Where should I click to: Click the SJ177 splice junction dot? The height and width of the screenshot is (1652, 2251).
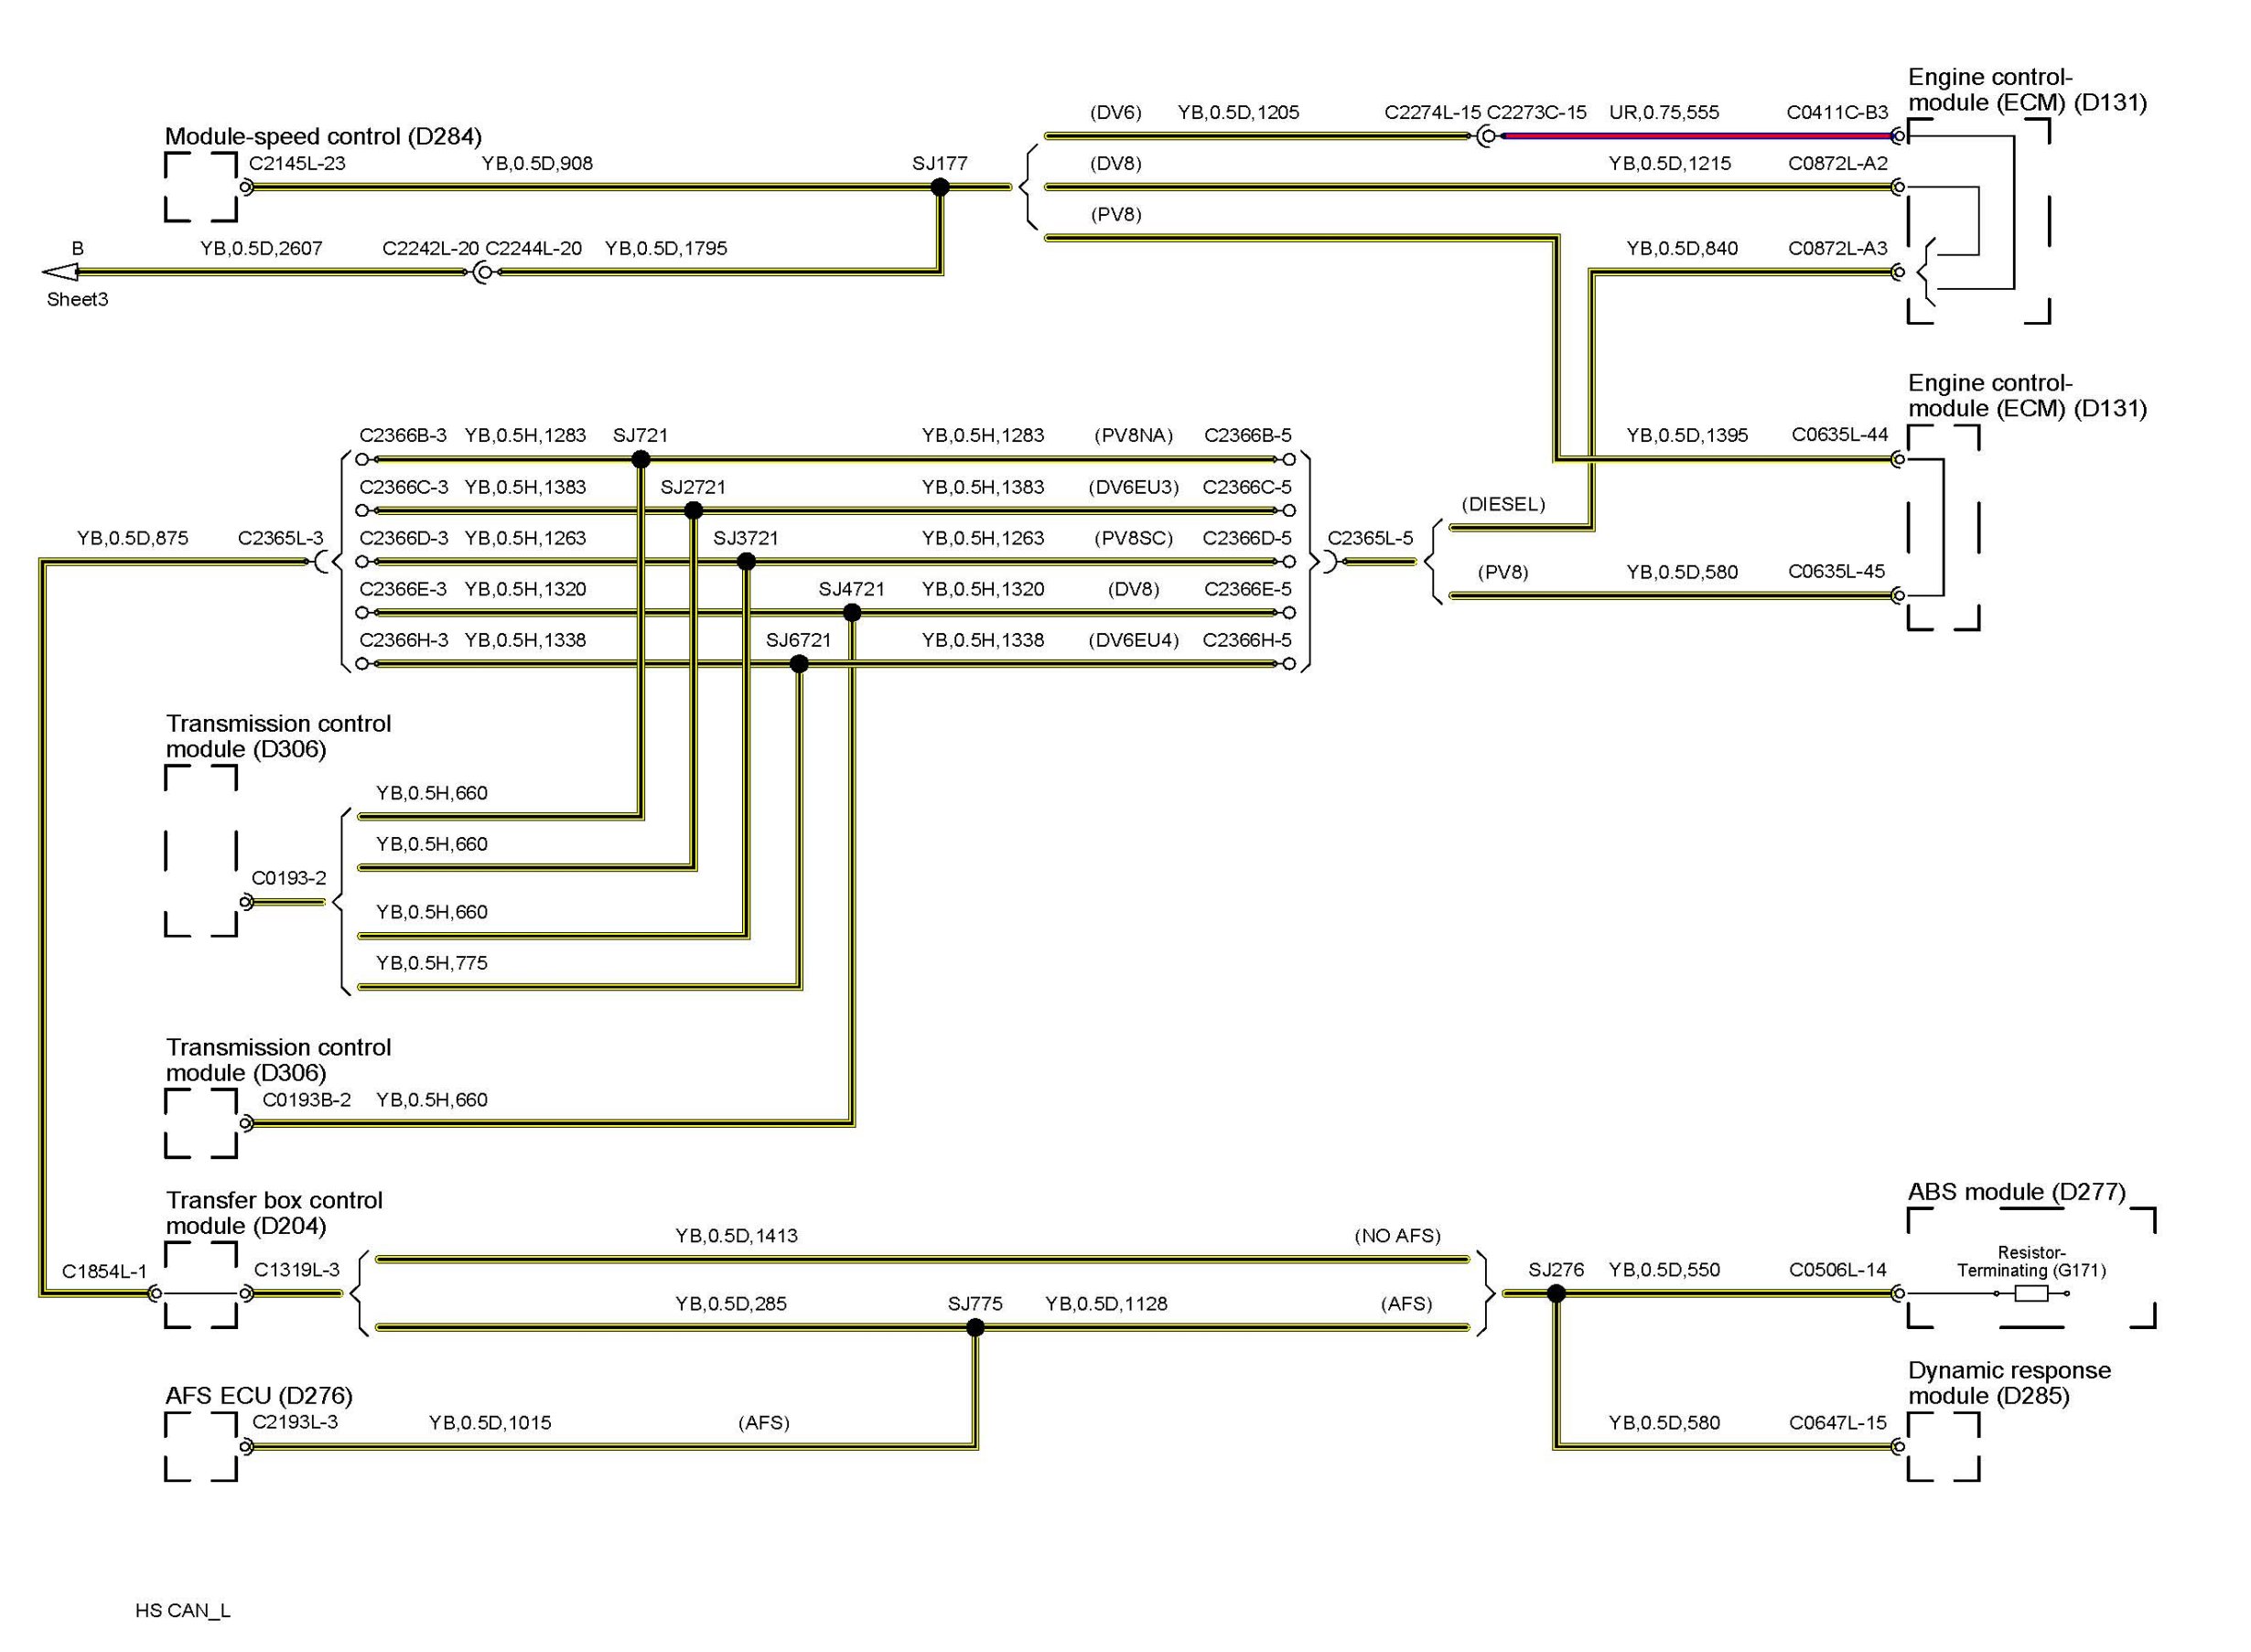point(939,187)
